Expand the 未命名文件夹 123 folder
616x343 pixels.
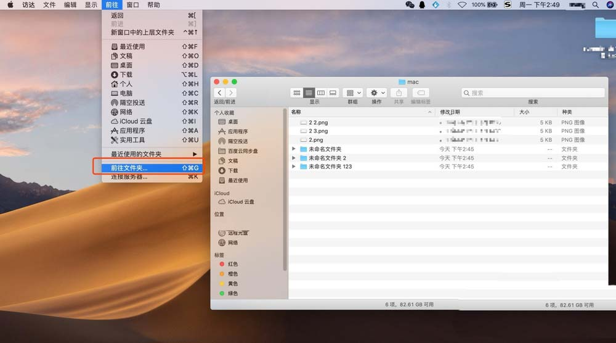click(x=294, y=167)
